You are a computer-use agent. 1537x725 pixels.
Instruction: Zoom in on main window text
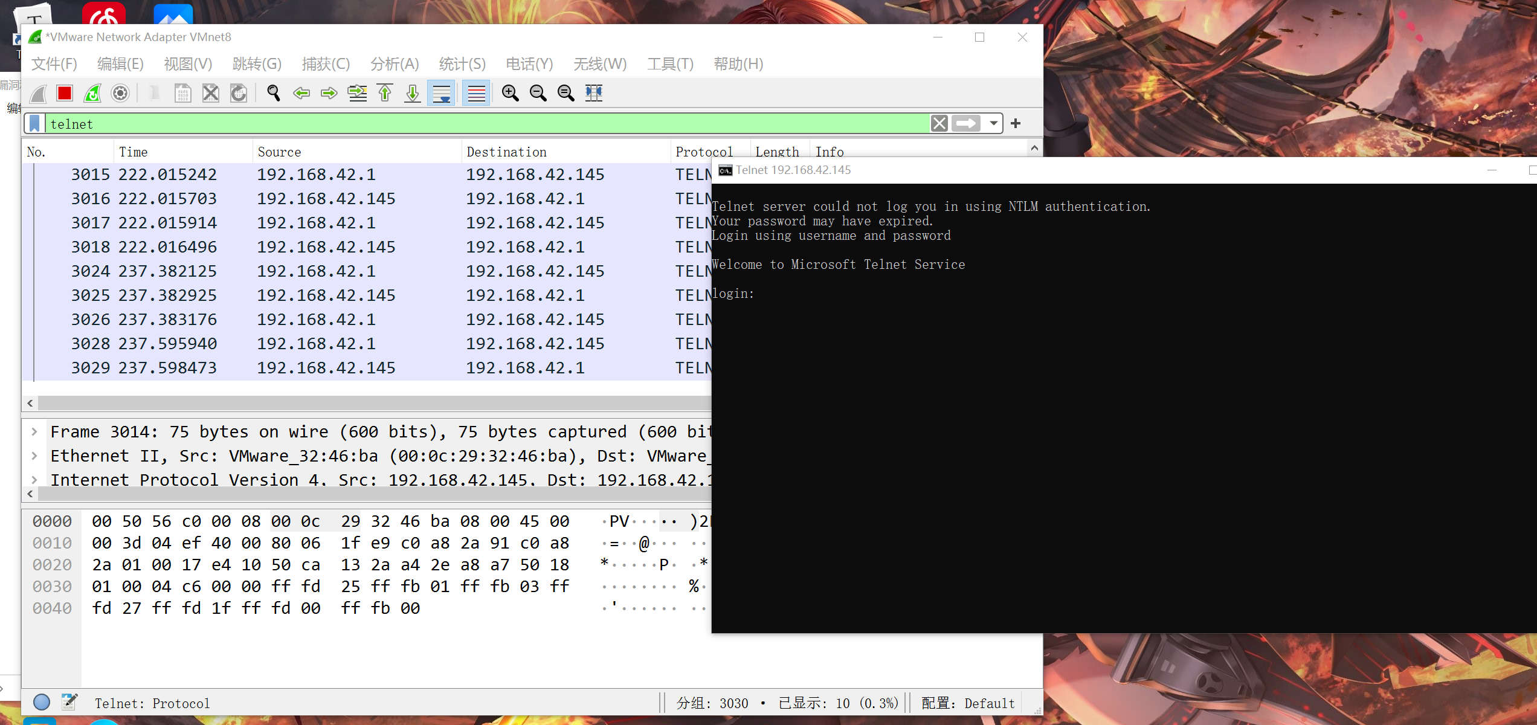pos(511,93)
